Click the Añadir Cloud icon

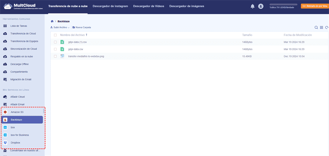point(5,97)
